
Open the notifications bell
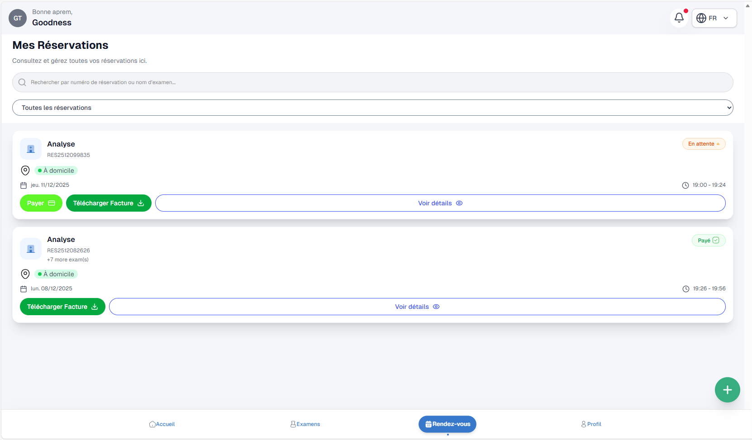(x=679, y=18)
